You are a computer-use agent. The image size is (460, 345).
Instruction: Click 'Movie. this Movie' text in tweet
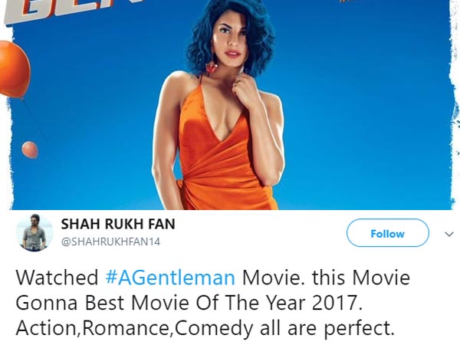pos(326,278)
